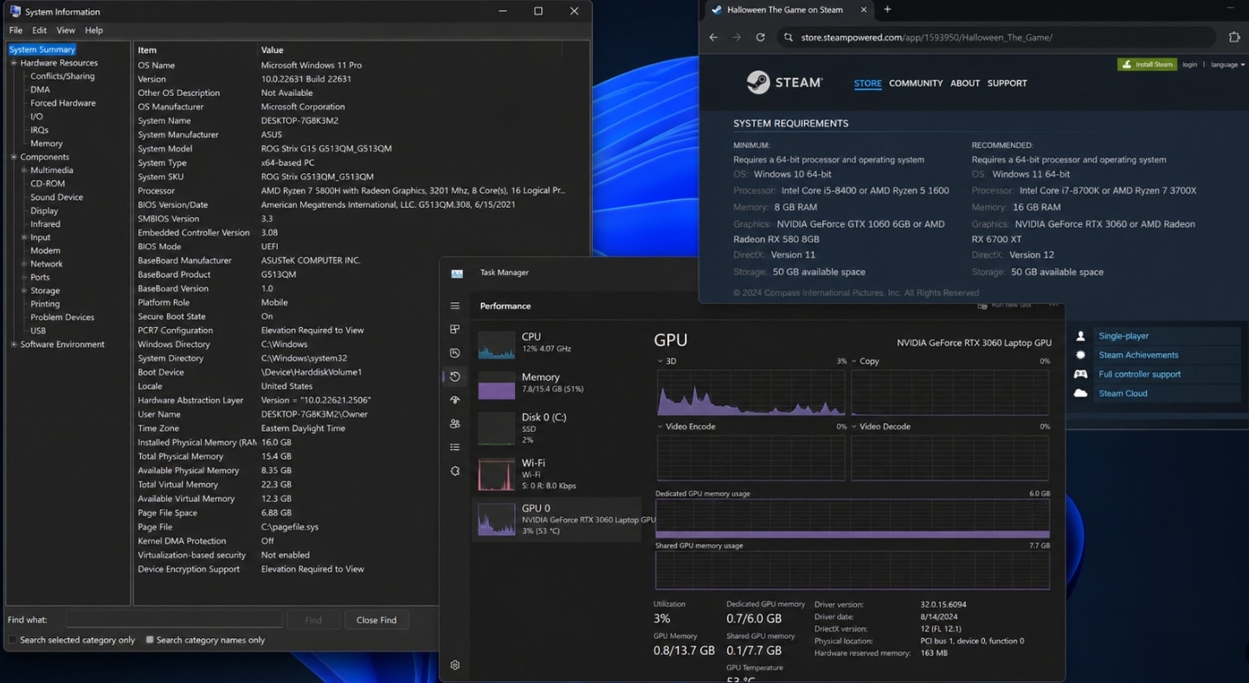Expand Multimedia tree node

23,170
